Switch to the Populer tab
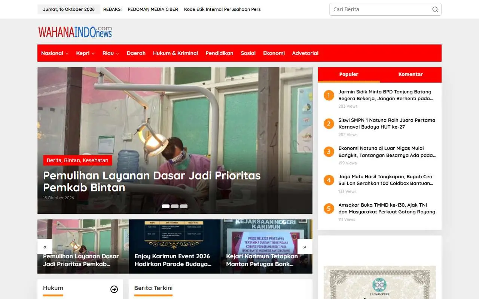This screenshot has width=479, height=299. tap(349, 74)
